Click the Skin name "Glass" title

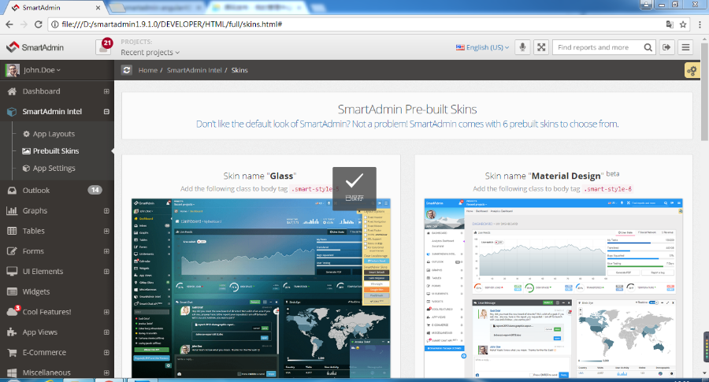click(x=259, y=176)
